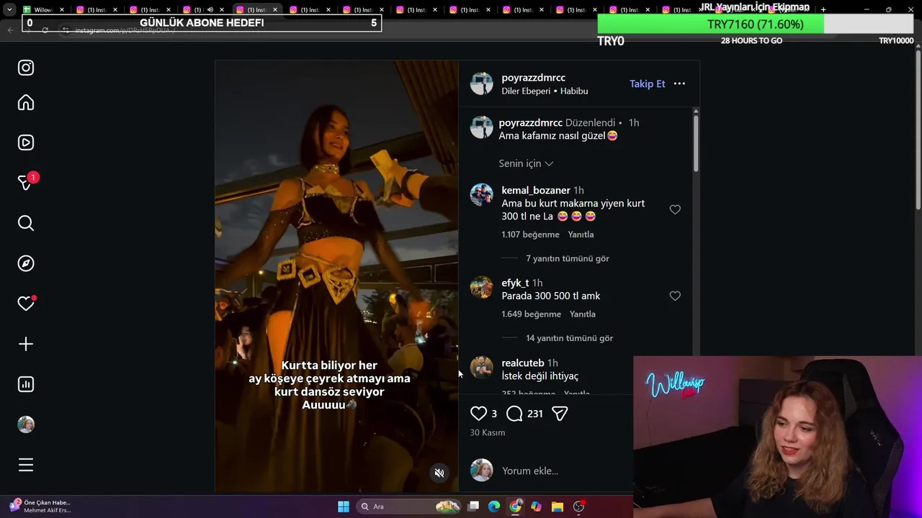Open your profile avatar in the sidebar
Image resolution: width=922 pixels, height=518 pixels.
26,424
